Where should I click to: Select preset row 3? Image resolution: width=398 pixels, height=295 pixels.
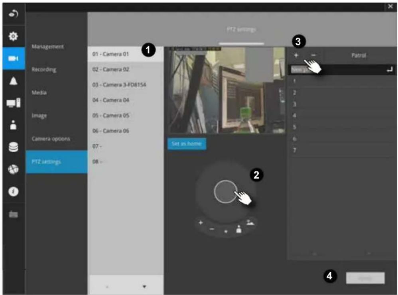341,104
